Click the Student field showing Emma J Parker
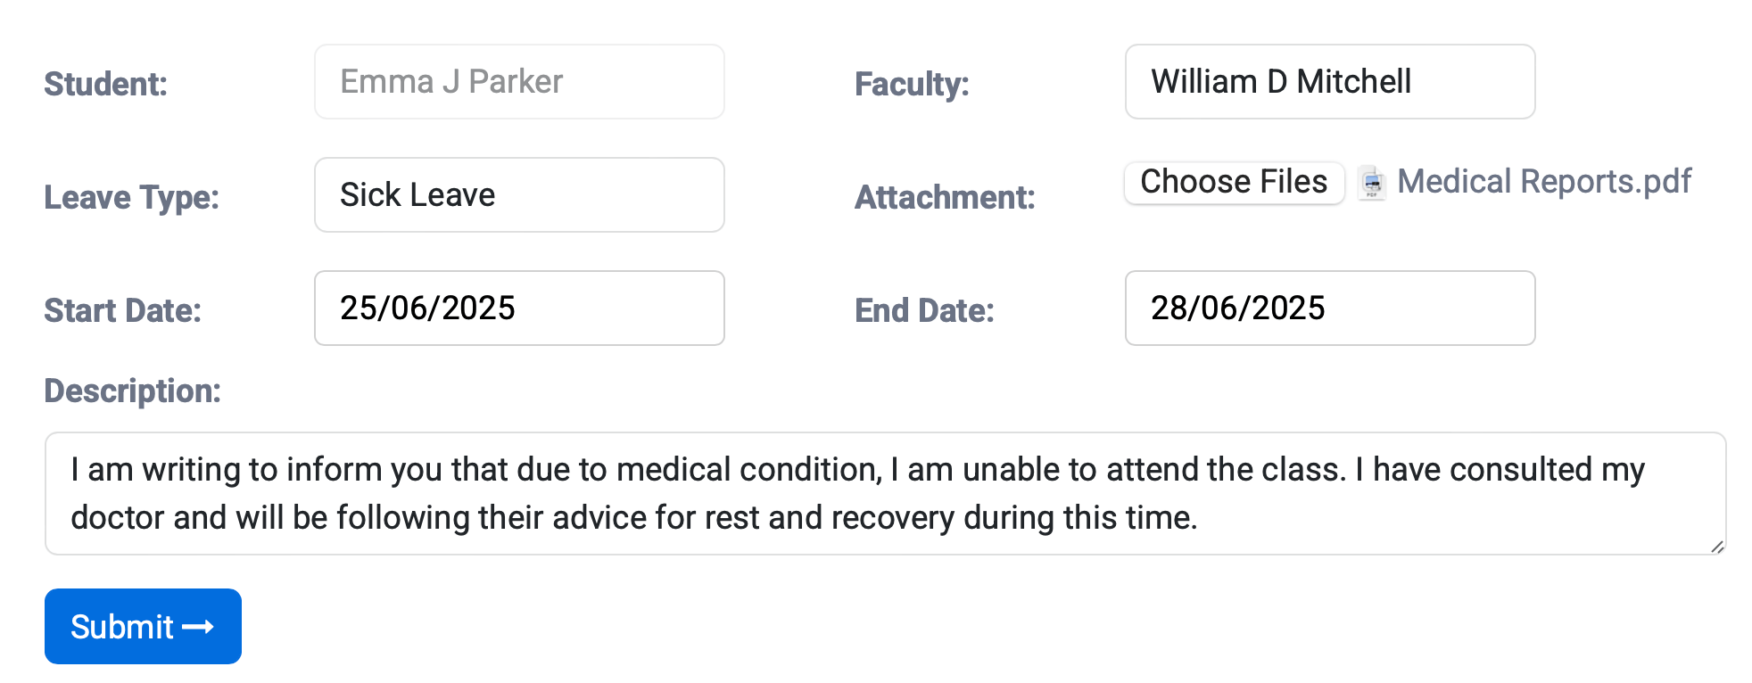This screenshot has height=683, width=1752. (x=519, y=82)
